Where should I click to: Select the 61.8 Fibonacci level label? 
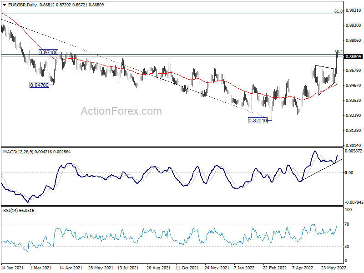point(338,11)
